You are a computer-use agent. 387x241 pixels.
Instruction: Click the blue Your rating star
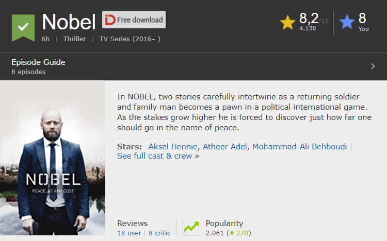(347, 22)
